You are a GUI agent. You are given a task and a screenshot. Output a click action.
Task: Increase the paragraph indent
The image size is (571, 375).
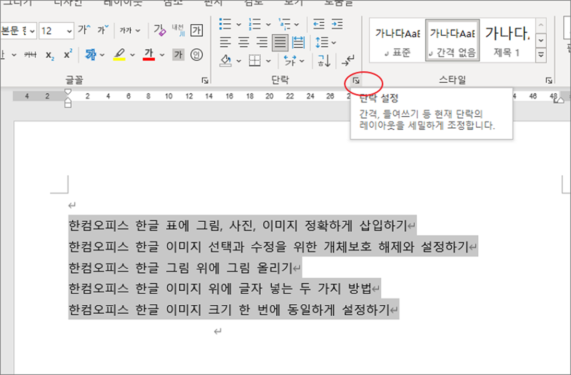(x=337, y=24)
